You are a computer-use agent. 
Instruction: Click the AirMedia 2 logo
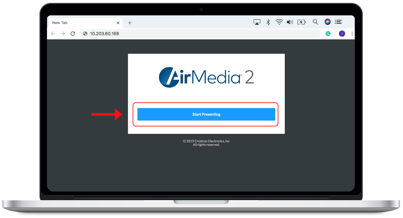click(206, 77)
